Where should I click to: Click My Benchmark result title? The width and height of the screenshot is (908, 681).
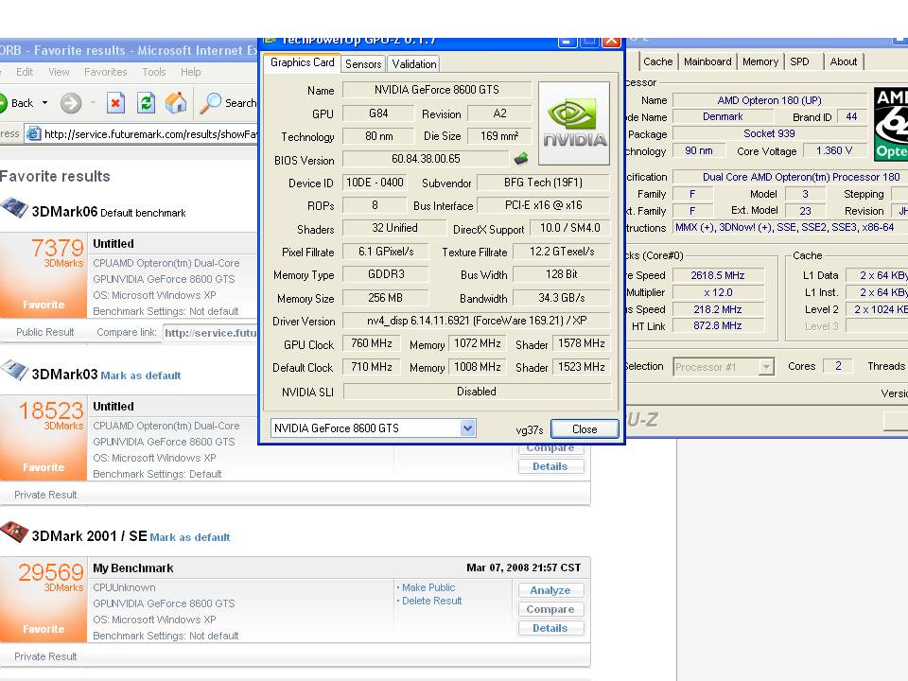click(x=133, y=568)
